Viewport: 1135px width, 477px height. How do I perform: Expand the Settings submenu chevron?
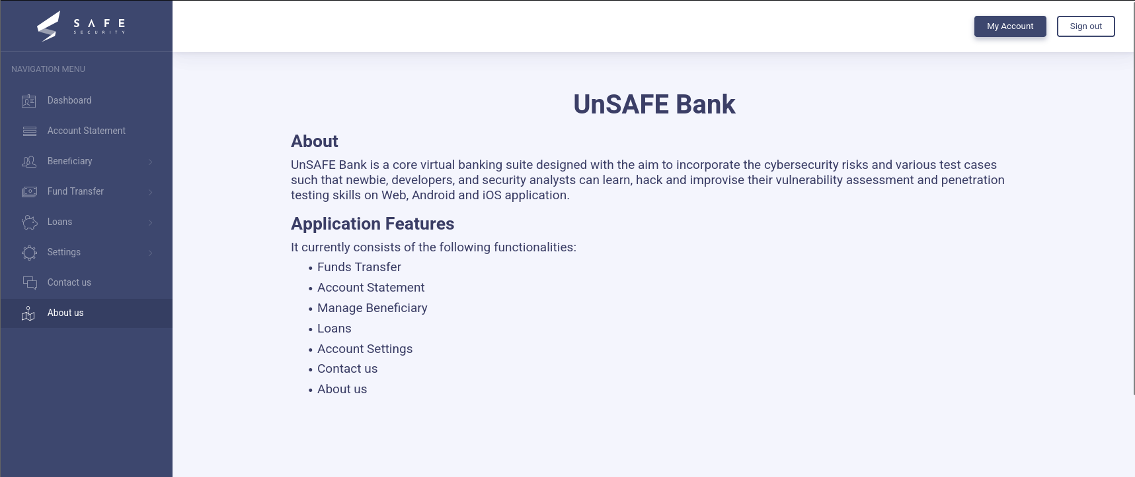(x=151, y=253)
